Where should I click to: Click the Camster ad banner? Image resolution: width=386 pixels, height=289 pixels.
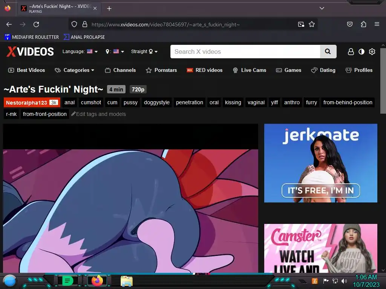320,248
